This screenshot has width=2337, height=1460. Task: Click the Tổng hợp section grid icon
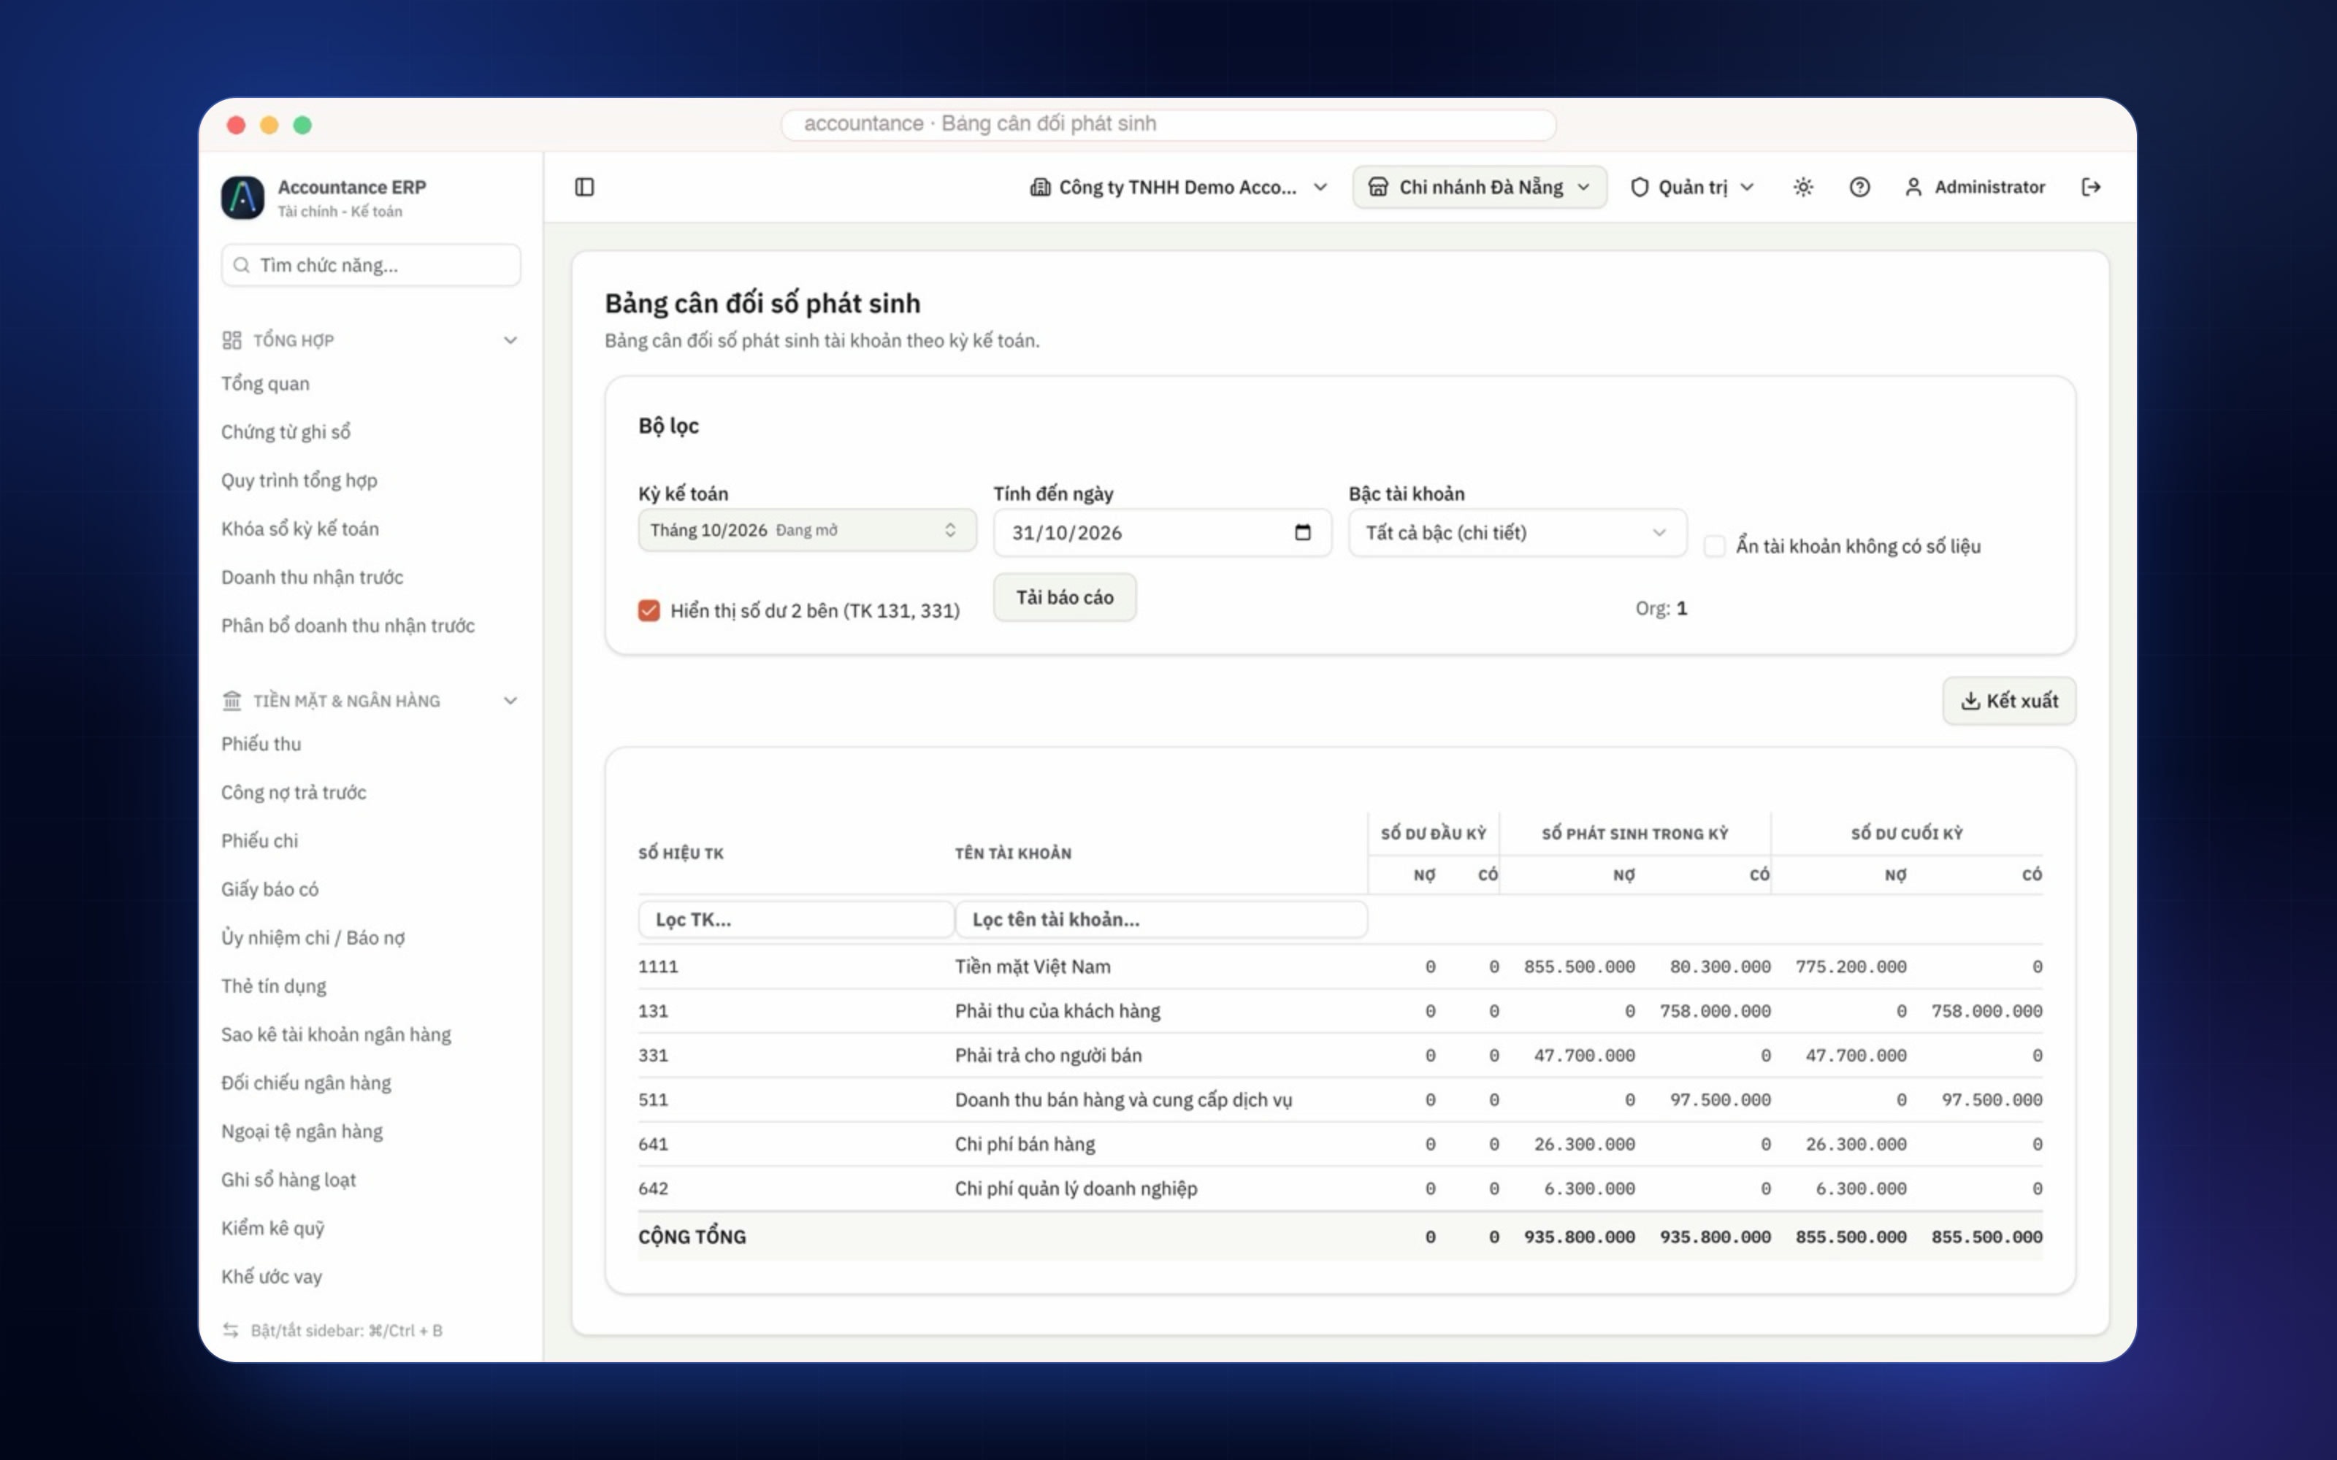(232, 340)
